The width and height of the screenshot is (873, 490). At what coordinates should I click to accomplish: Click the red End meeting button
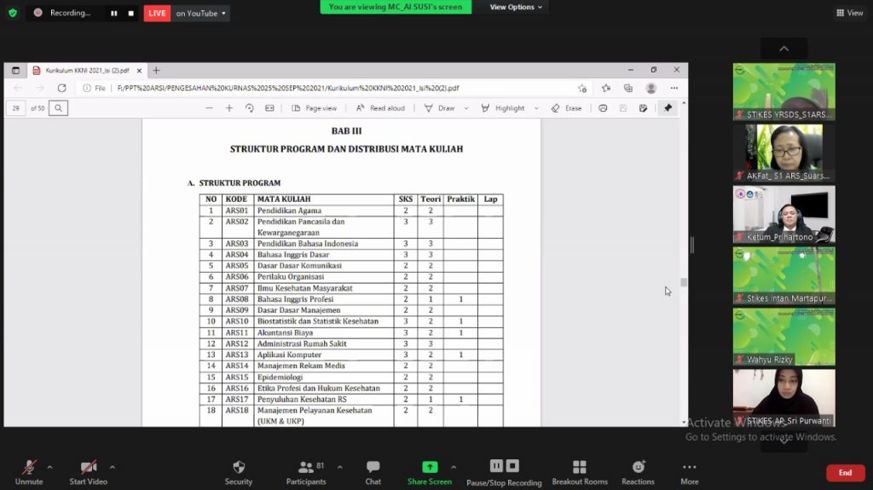click(845, 473)
